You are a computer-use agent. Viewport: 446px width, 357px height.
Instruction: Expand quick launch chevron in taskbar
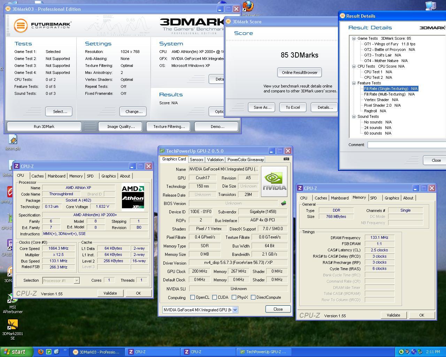pyautogui.click(x=65, y=351)
